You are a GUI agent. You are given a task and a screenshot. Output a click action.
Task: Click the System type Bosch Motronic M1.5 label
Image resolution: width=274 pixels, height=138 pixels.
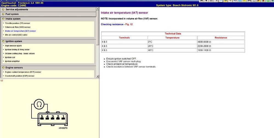(x=177, y=5)
